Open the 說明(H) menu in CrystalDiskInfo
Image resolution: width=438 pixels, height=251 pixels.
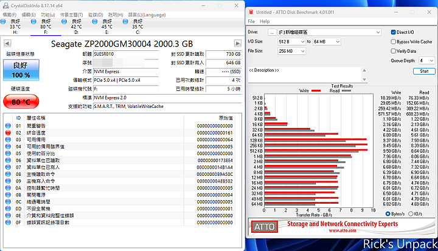coord(116,15)
